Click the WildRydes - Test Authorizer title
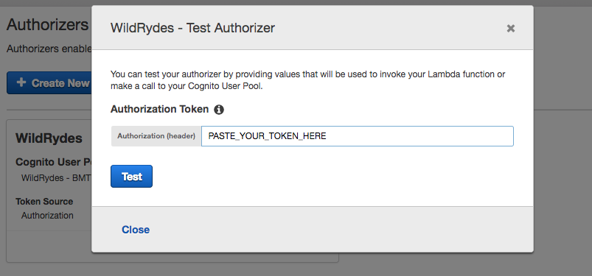 tap(192, 28)
